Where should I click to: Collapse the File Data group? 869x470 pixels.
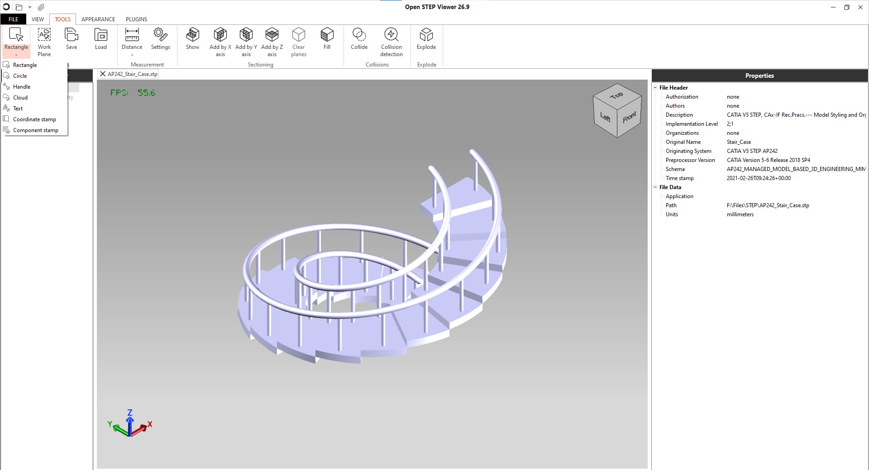655,187
